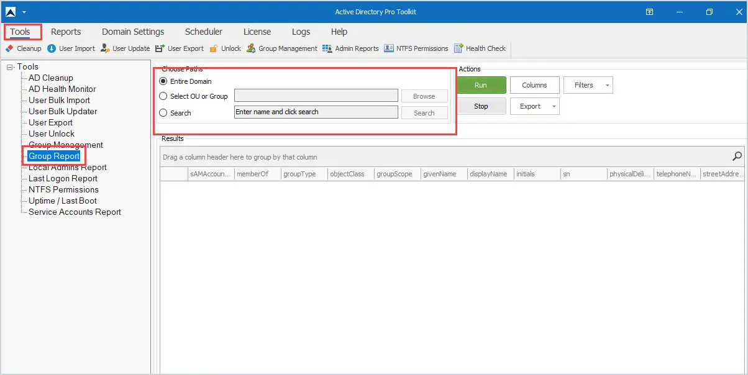Click the Cleanup eraser icon in toolbar
Image resolution: width=748 pixels, height=375 pixels.
(9, 48)
